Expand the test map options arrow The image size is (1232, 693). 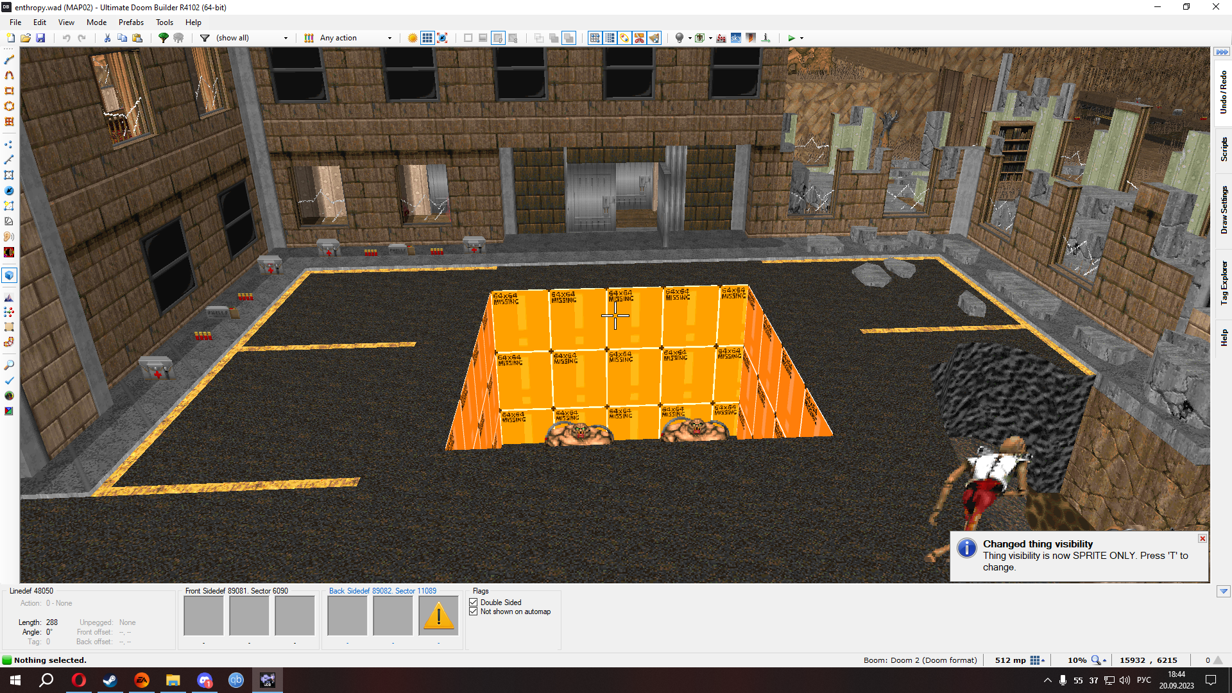[x=801, y=38]
